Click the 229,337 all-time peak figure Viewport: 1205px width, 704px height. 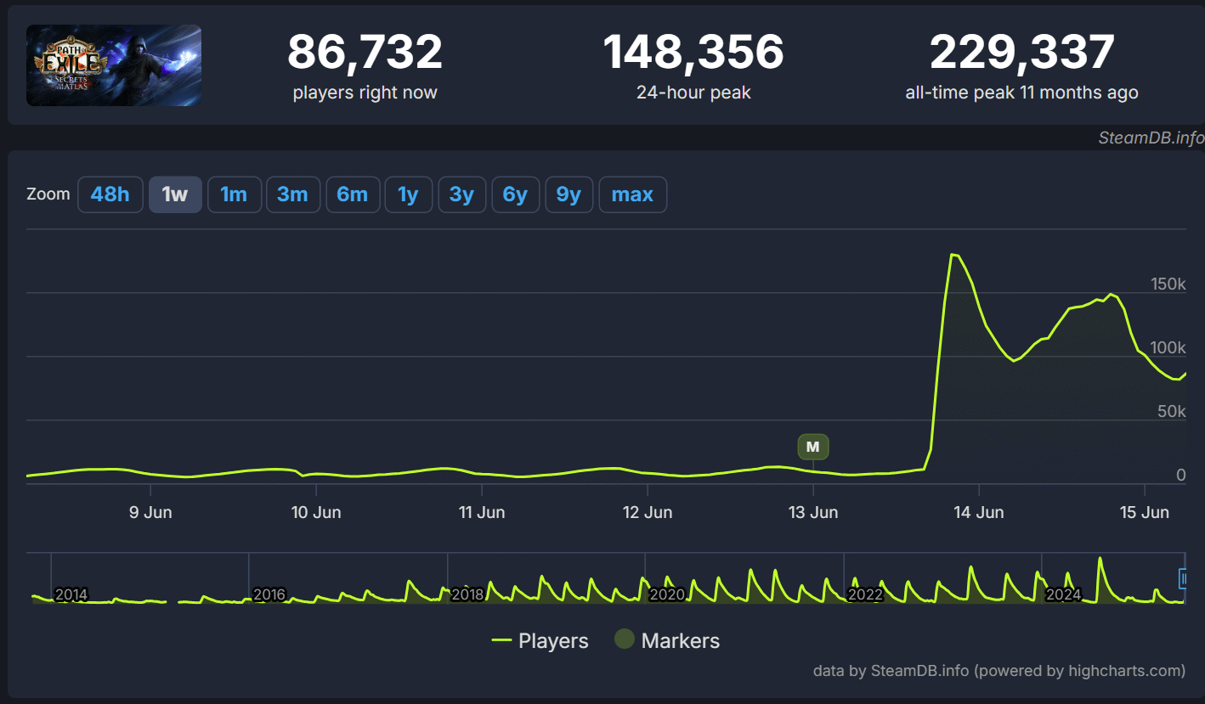tap(1021, 52)
